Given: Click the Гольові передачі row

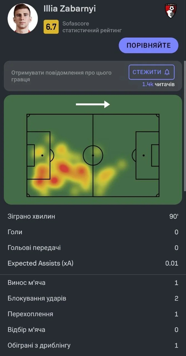Looking at the screenshot, I should [x=93, y=248].
